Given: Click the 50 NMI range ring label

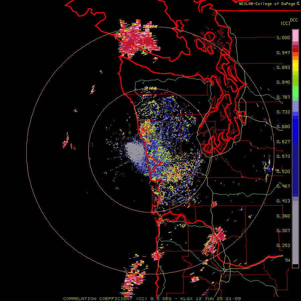Looking at the screenshot, I should (x=150, y=89).
